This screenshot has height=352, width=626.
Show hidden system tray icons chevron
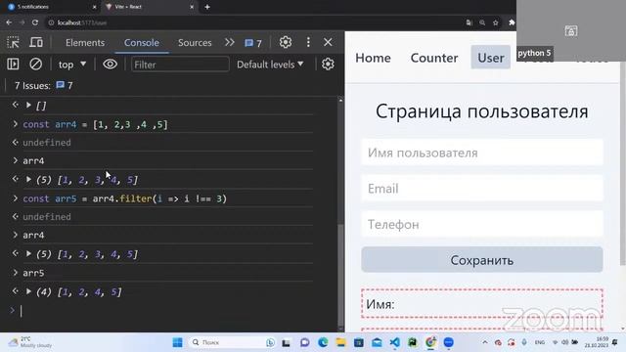click(485, 342)
